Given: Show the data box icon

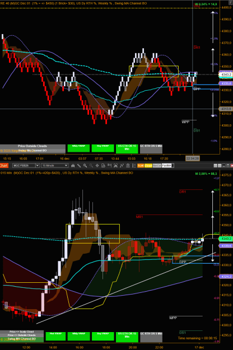Looking at the screenshot, I should pyautogui.click(x=103, y=165).
